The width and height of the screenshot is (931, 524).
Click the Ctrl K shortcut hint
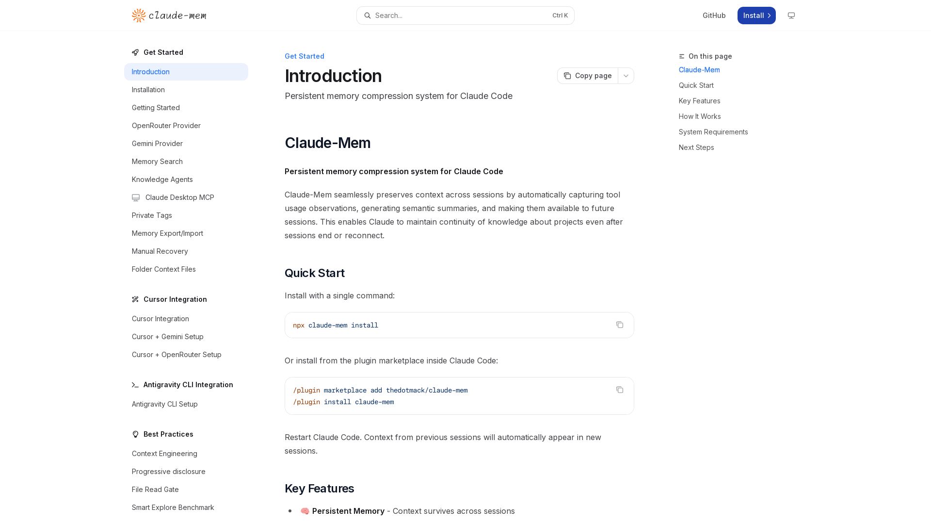pyautogui.click(x=560, y=16)
